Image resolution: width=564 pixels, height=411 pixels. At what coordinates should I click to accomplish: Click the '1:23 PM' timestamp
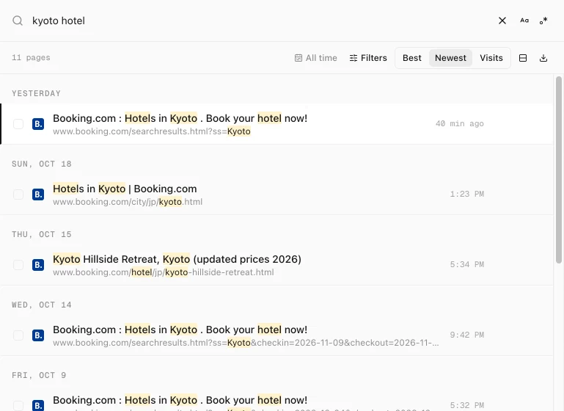click(x=467, y=194)
